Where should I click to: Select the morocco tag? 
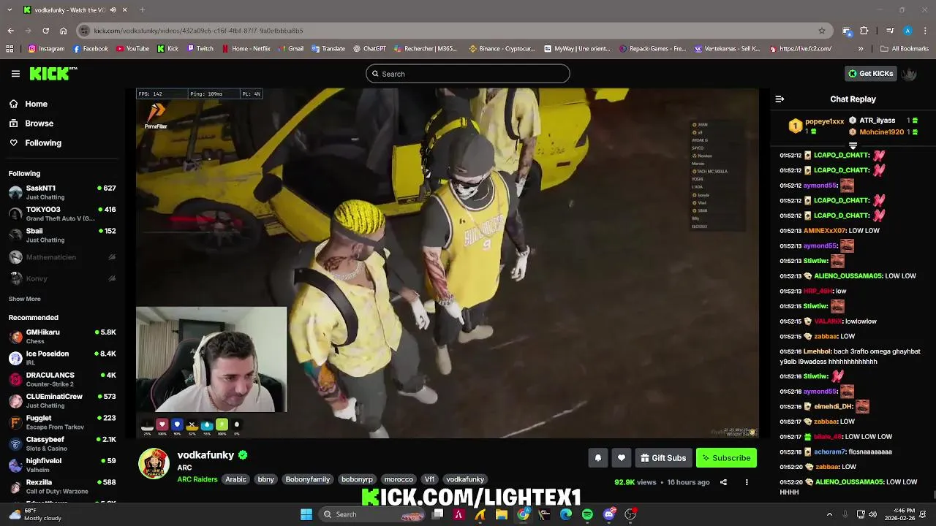tap(399, 479)
